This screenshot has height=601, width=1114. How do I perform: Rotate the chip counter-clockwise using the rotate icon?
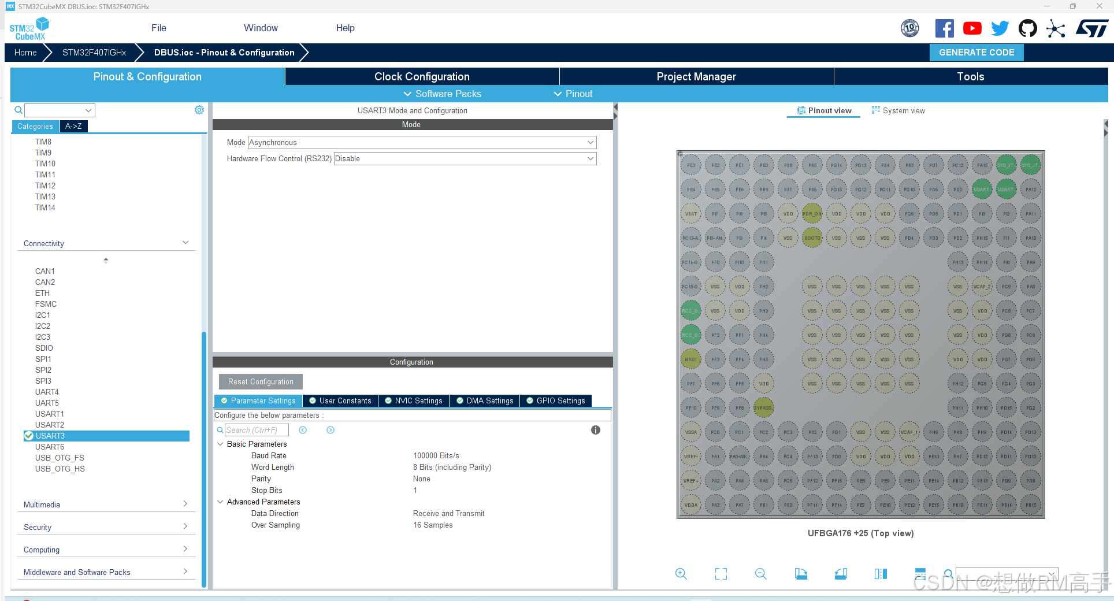[x=841, y=574]
